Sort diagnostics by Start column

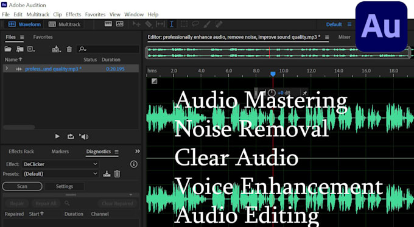(x=37, y=214)
